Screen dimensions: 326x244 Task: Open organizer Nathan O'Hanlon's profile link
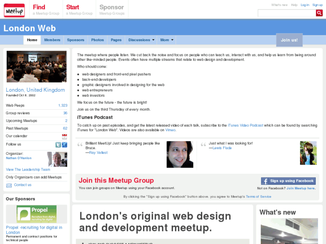coord(19,158)
